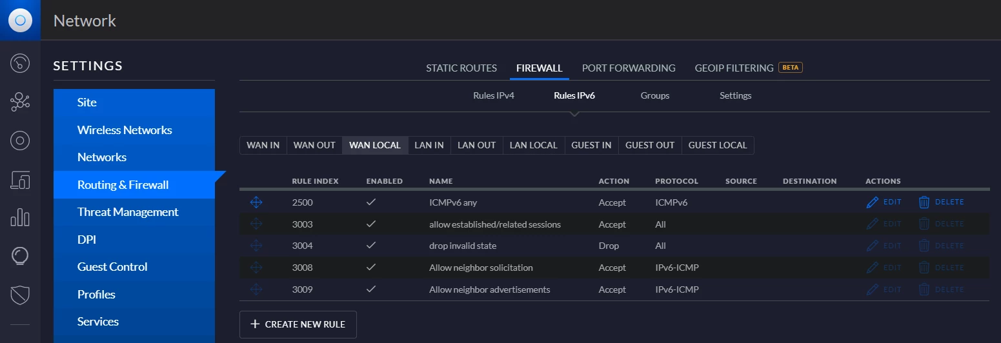
Task: Click trash delete icon for ICMPv6 any rule
Action: coord(924,202)
